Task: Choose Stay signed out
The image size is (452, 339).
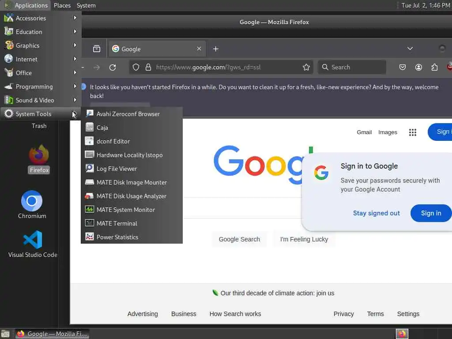Action: [376, 213]
